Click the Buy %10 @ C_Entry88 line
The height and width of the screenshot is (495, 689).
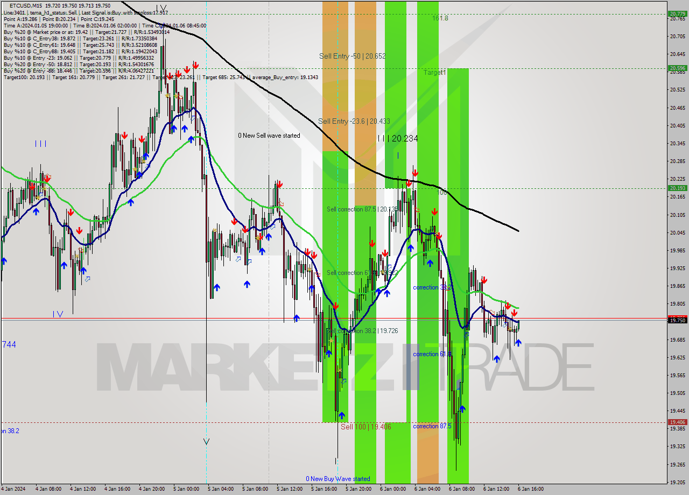pyautogui.click(x=80, y=51)
